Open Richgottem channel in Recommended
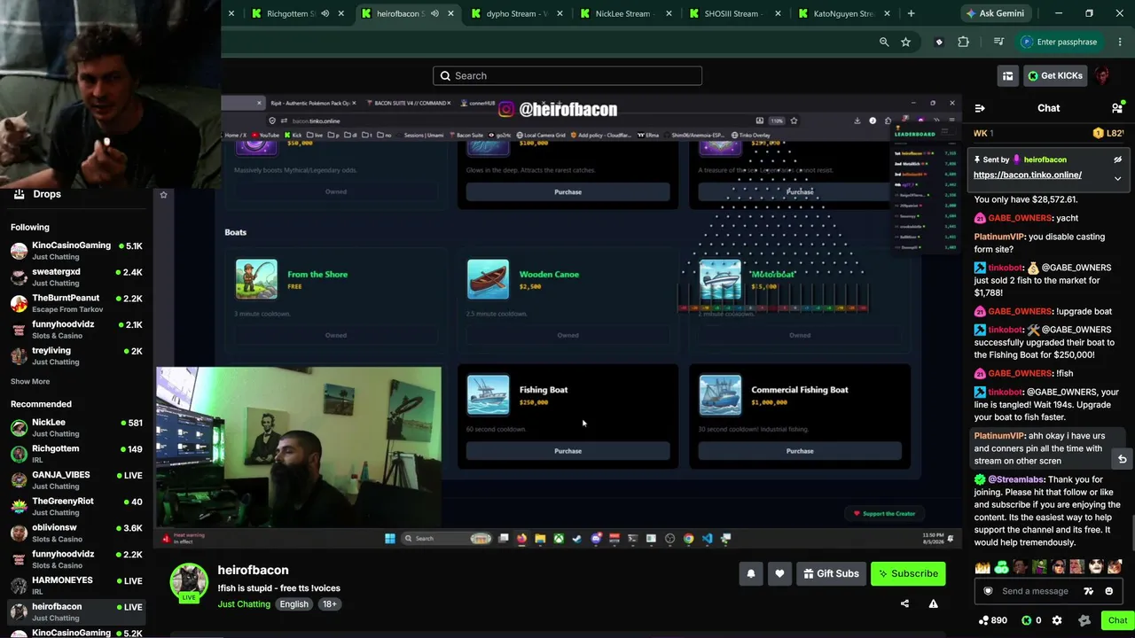1135x638 pixels. [x=76, y=455]
